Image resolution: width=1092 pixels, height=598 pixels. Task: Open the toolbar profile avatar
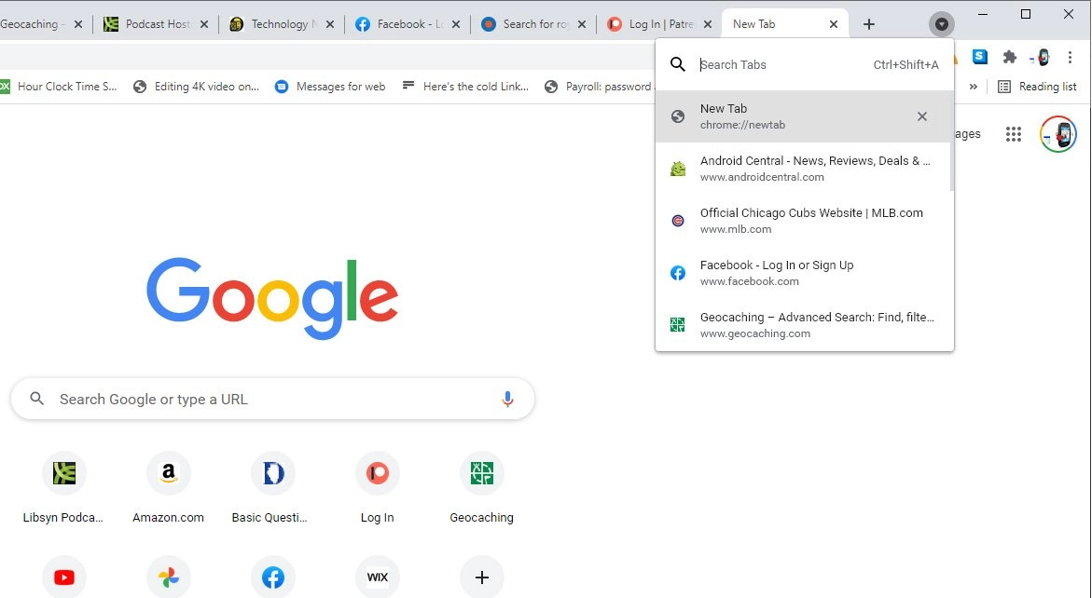tap(1041, 57)
